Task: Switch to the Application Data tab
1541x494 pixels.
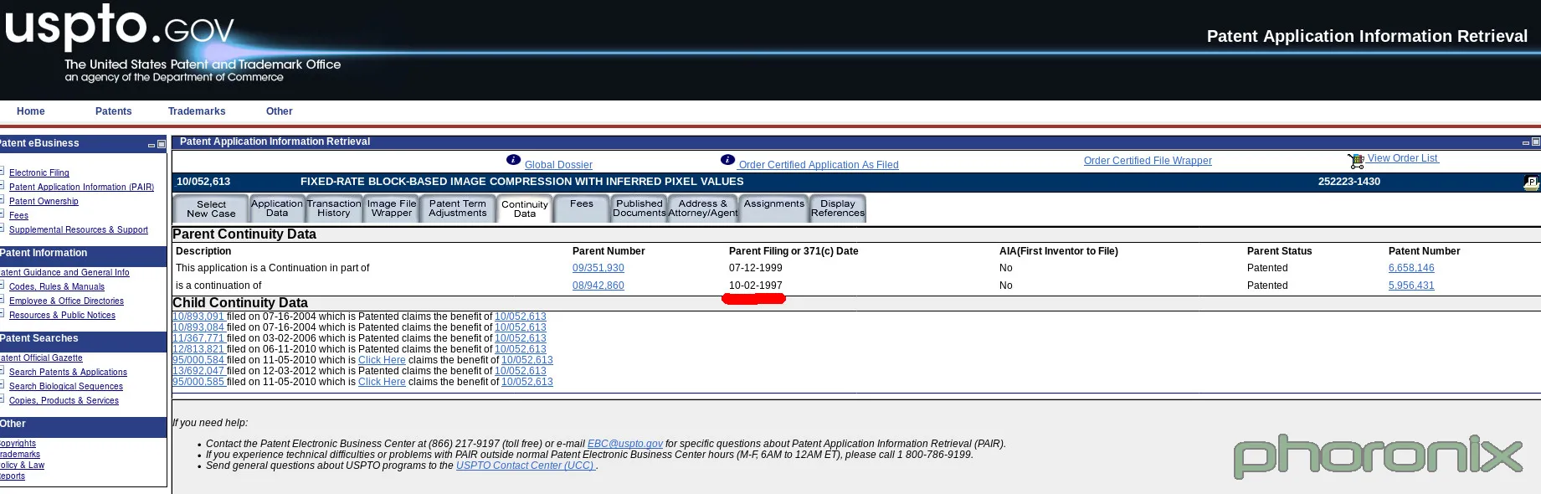Action: (x=277, y=208)
